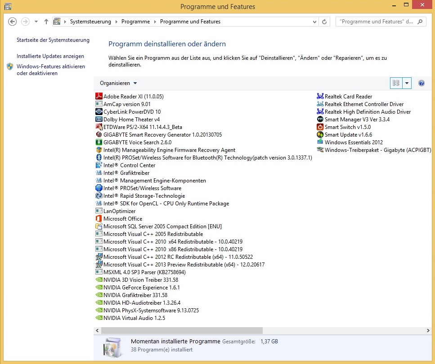Expand the address bar history dropdown
435x364 pixels.
[314, 22]
